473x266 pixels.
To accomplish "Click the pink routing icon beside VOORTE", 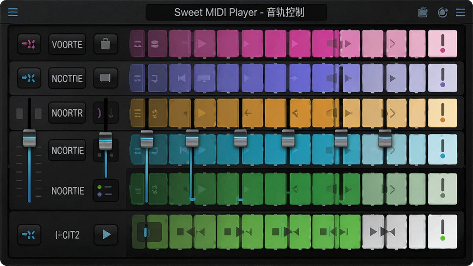I will click(x=29, y=44).
